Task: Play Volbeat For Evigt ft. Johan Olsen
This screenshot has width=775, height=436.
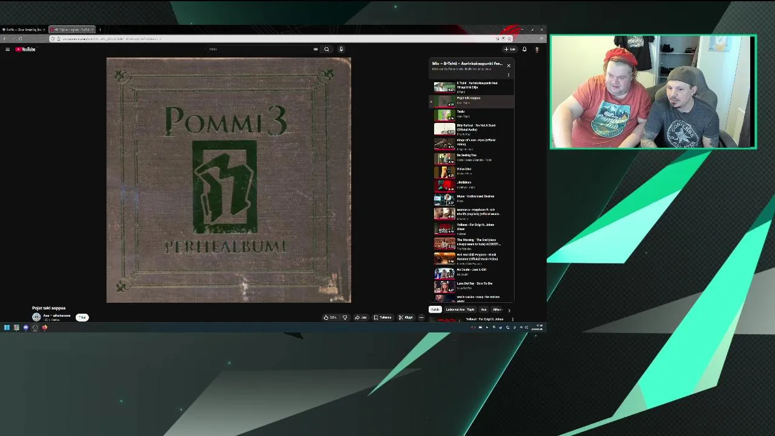Action: click(x=472, y=229)
